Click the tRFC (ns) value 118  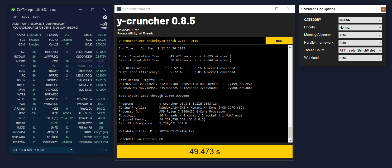pos(34,109)
